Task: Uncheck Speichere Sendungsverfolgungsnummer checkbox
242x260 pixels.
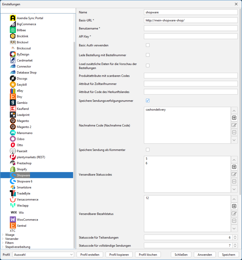Action: click(x=148, y=101)
